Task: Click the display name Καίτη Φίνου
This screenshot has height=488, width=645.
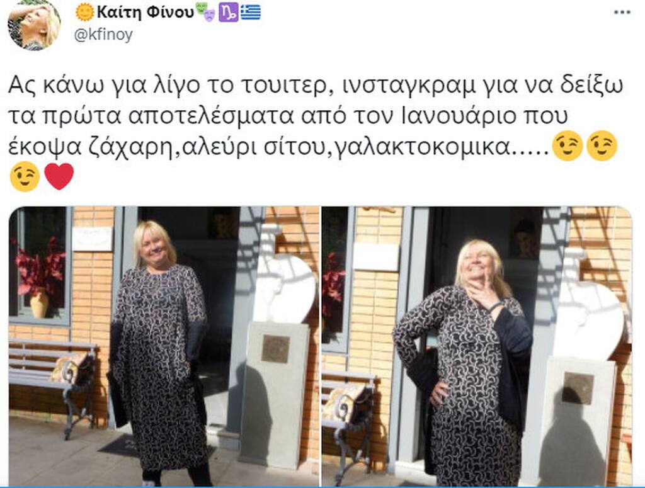Action: tap(146, 13)
